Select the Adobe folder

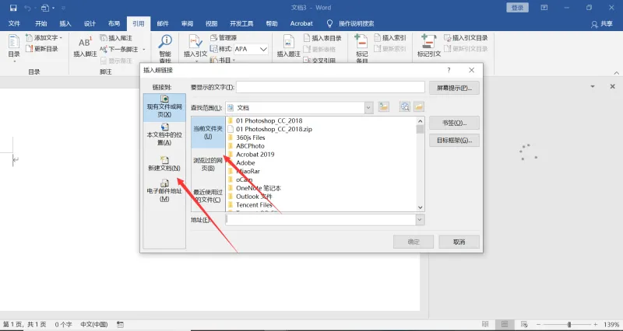point(241,162)
